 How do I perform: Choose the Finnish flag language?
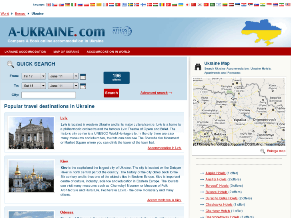click(143, 5)
